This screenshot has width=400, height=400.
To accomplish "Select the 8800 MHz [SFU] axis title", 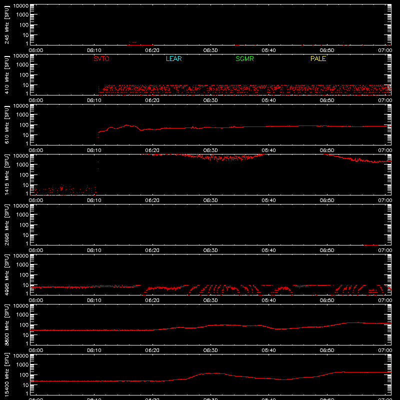I will [6, 325].
